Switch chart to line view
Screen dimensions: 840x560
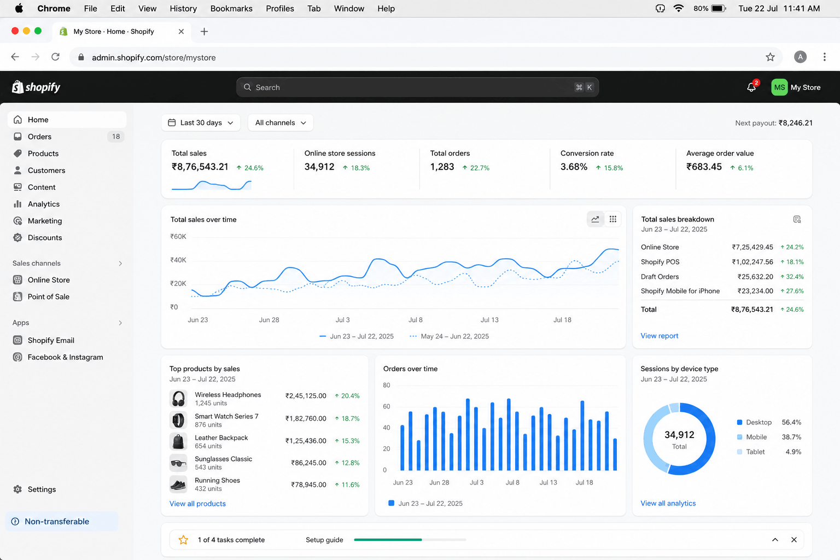595,219
